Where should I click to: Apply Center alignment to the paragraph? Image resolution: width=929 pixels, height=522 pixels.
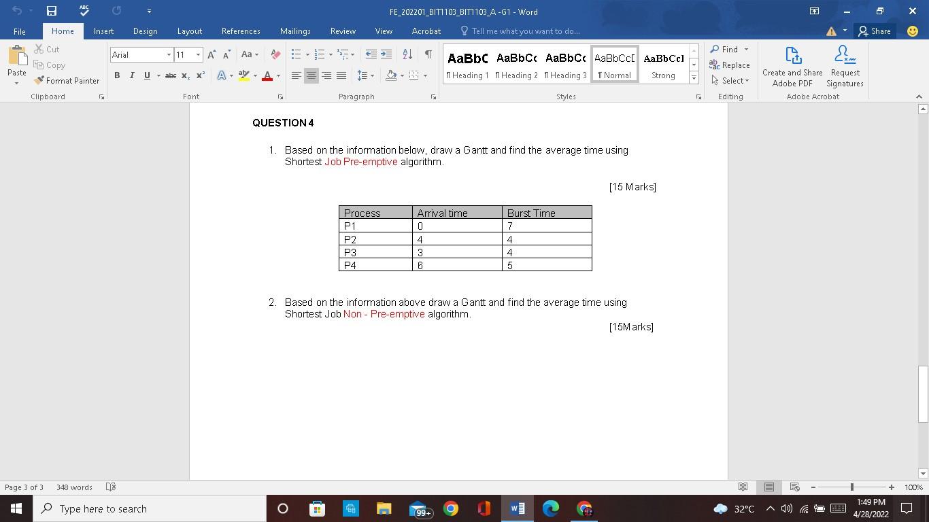pos(311,75)
